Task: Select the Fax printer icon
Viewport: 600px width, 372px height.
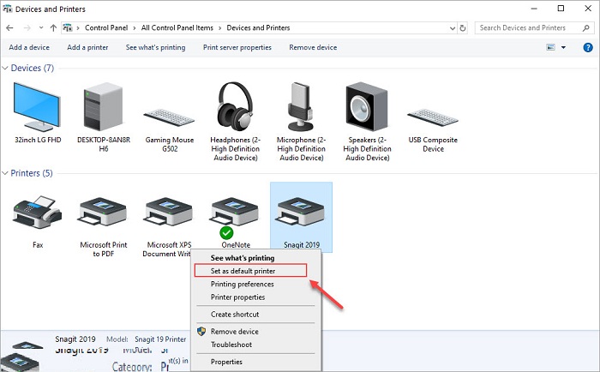Action: [x=37, y=213]
